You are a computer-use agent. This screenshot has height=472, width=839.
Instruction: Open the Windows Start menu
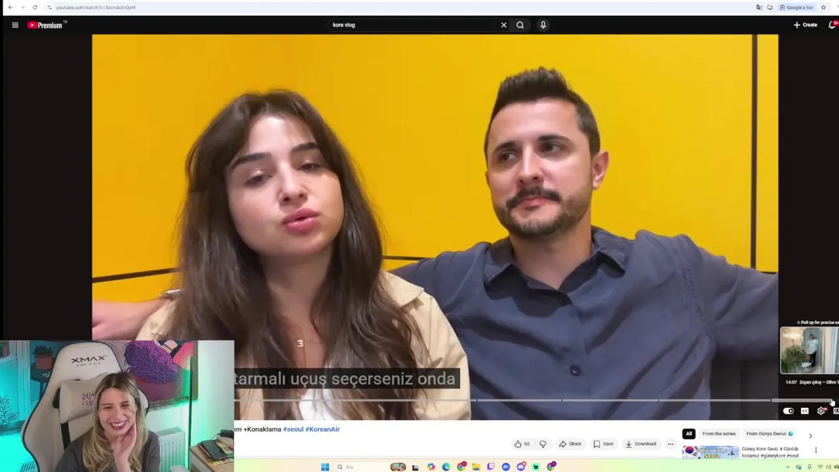point(325,467)
